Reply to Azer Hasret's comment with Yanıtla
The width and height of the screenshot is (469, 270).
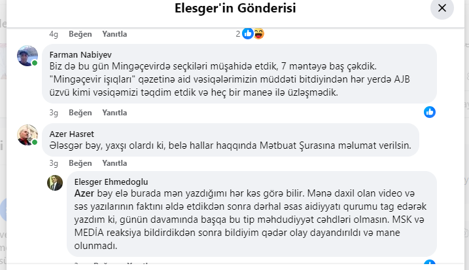click(114, 163)
